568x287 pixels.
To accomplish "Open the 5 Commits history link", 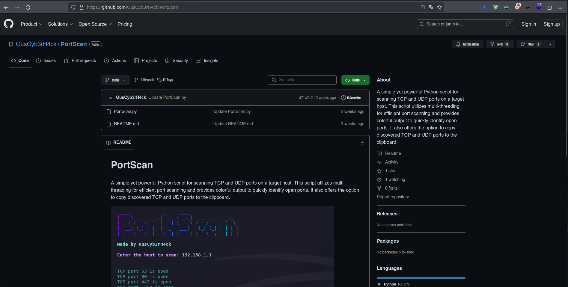I will point(351,98).
